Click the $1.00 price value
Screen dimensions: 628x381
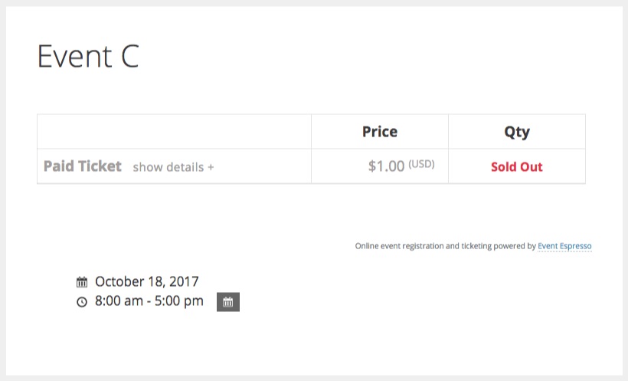click(386, 166)
